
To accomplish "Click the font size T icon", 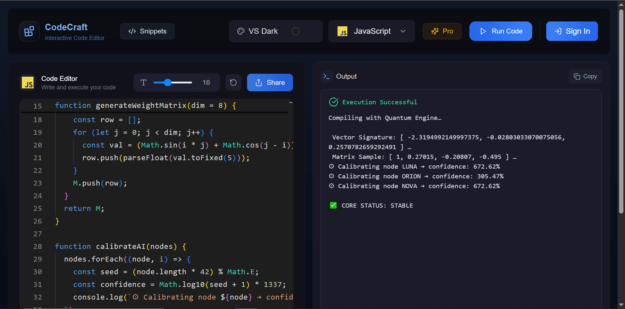I will click(x=144, y=83).
